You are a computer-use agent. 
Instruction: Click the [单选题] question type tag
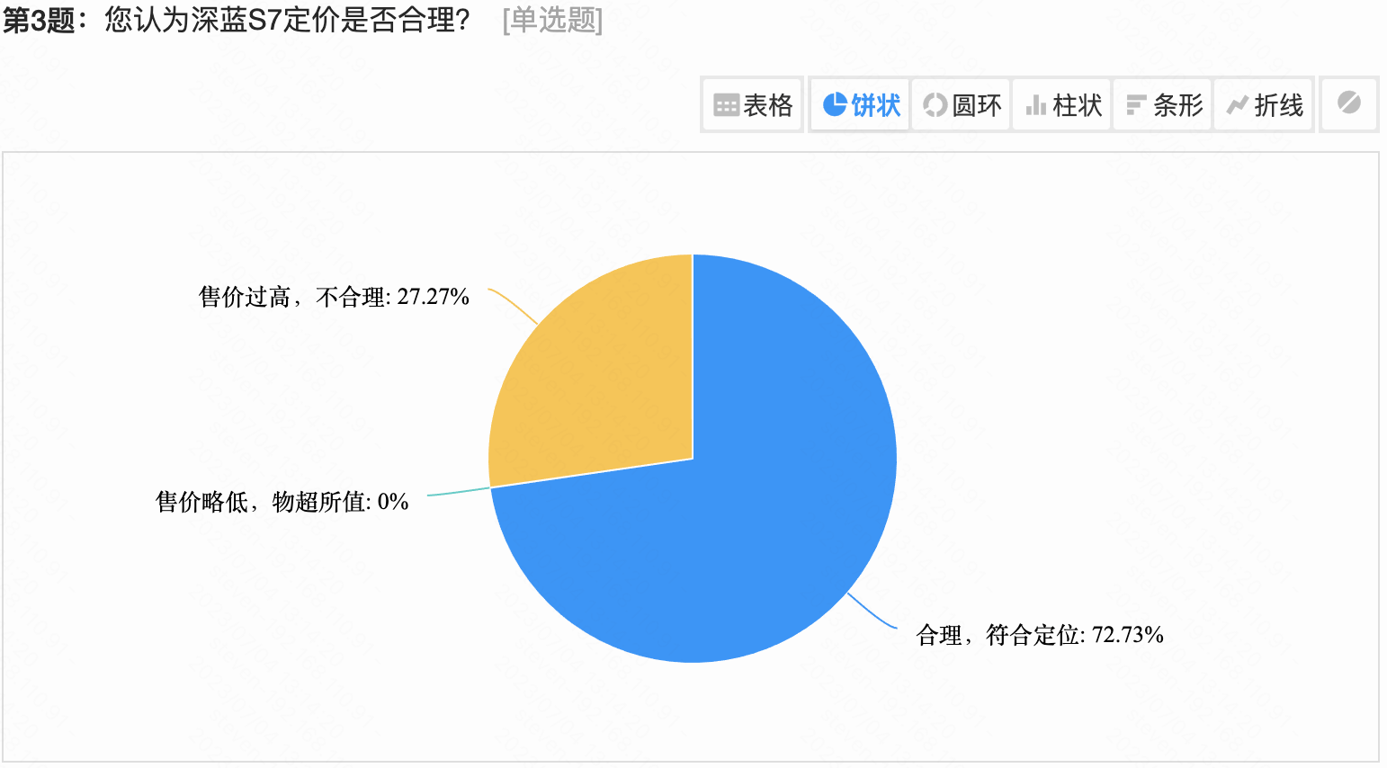[x=552, y=20]
